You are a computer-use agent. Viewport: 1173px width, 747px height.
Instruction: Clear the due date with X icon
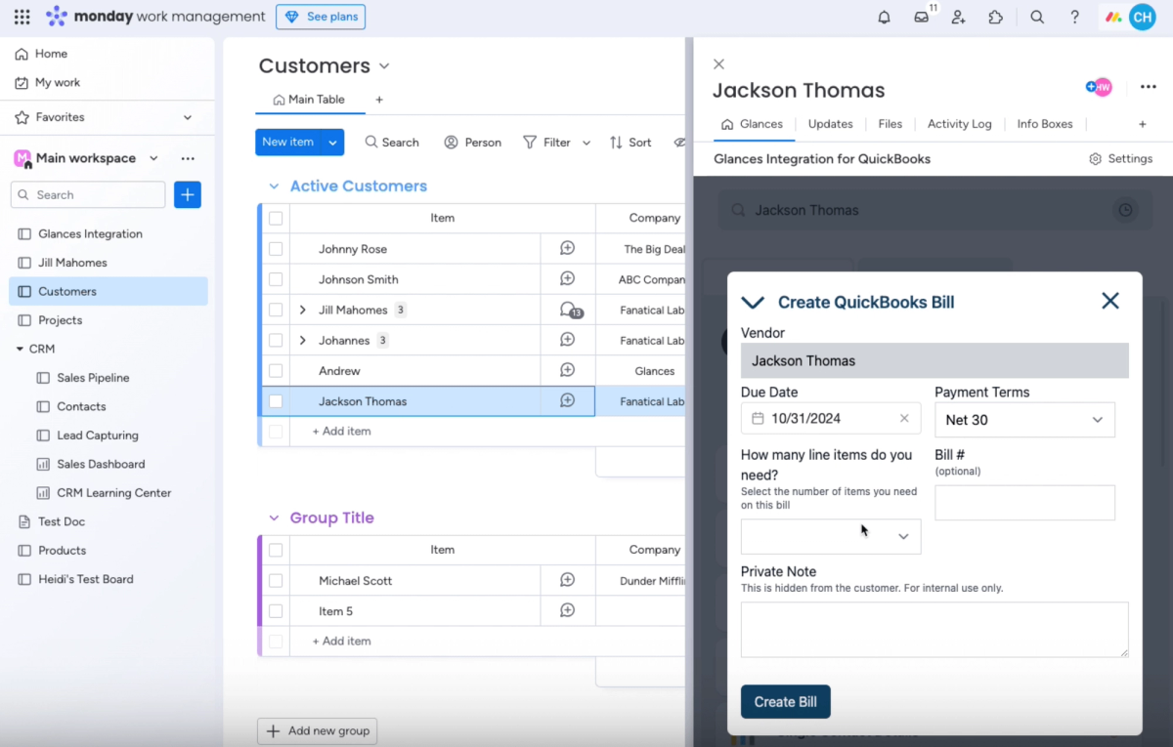pyautogui.click(x=904, y=418)
